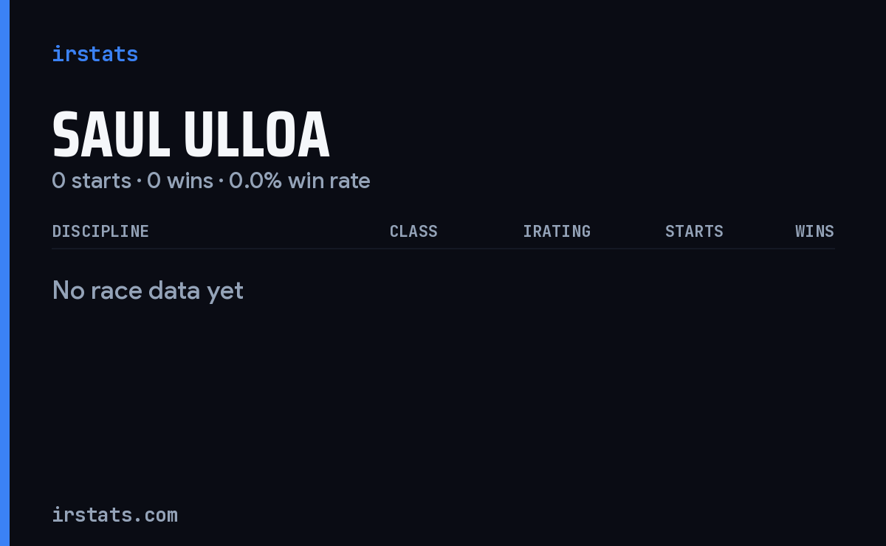Click the blue vertical accent bar
The width and height of the screenshot is (886, 546).
click(x=4, y=273)
